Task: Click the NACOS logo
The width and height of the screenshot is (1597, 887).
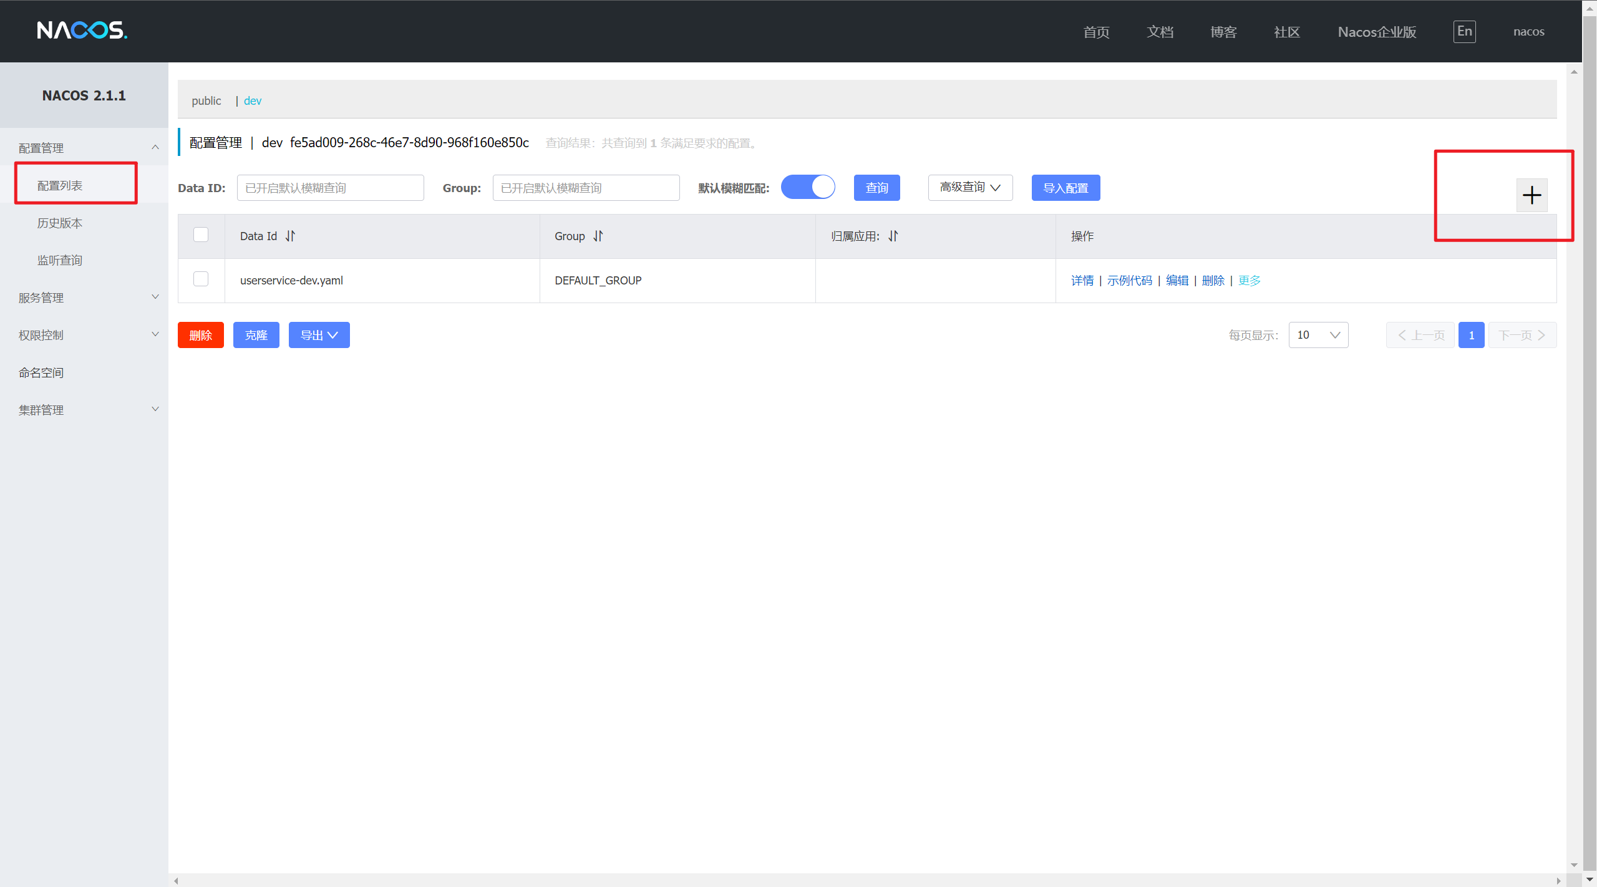Action: coord(82,30)
